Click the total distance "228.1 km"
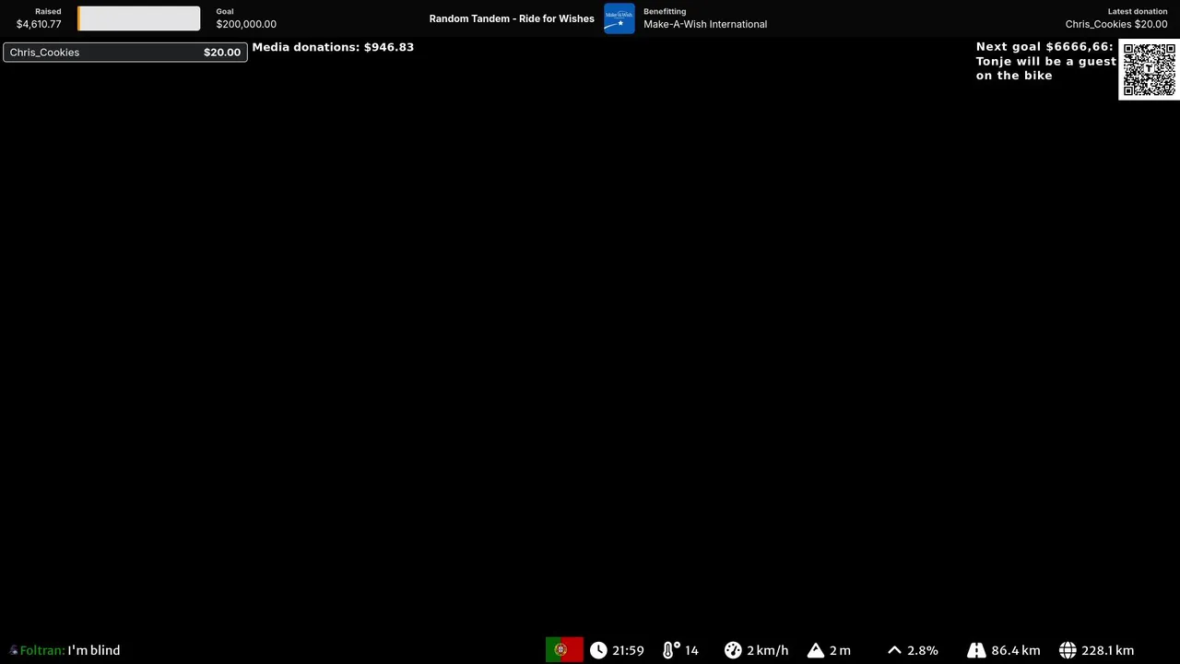The height and width of the screenshot is (664, 1180). point(1108,650)
